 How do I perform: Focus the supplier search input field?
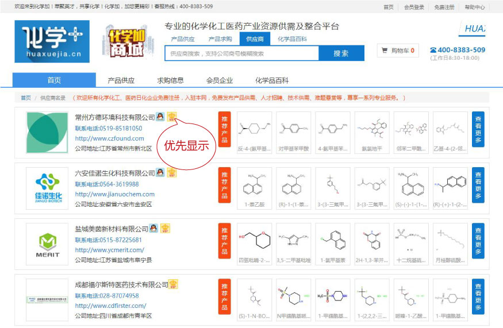[241, 53]
